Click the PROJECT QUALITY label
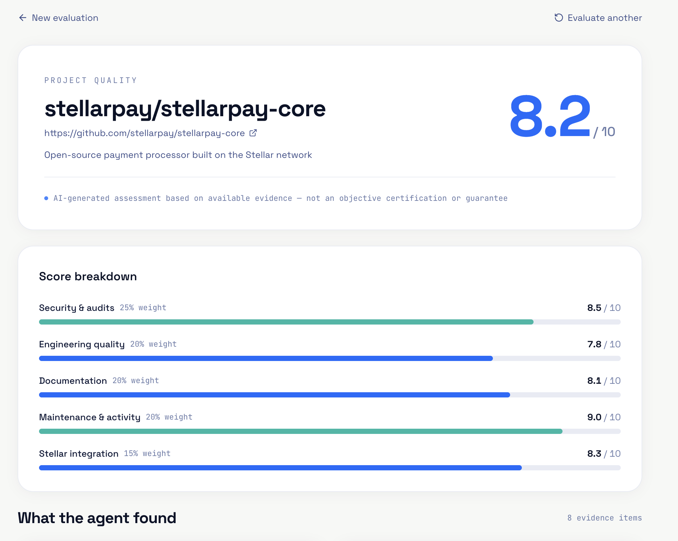Screen dimensions: 678x541 coord(91,80)
